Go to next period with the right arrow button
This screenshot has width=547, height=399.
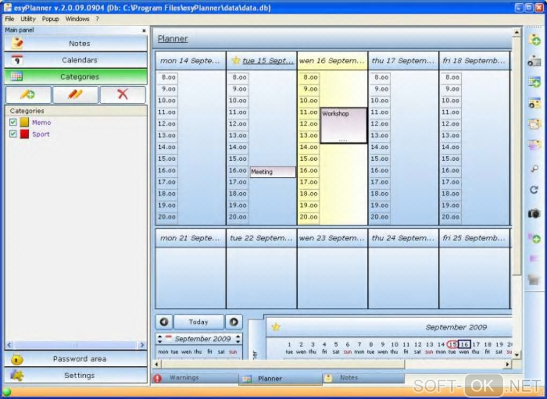click(x=234, y=322)
